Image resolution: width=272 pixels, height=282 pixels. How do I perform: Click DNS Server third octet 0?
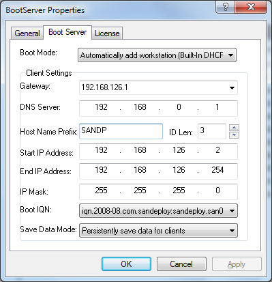point(179,107)
